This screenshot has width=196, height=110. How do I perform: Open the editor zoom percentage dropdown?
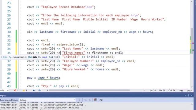[x=8, y=90]
